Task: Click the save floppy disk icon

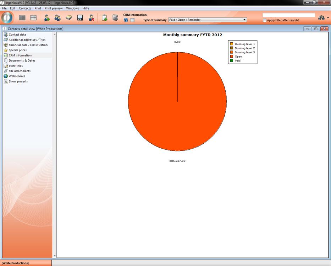Action: 80,18
